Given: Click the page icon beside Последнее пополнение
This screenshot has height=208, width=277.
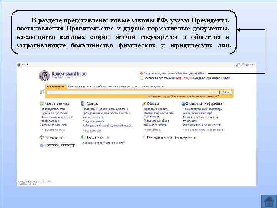Looking at the screenshot, I should pos(142,78).
